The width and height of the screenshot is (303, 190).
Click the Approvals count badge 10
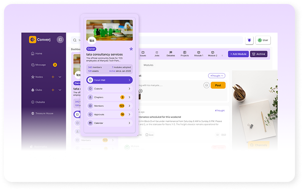click(122, 114)
